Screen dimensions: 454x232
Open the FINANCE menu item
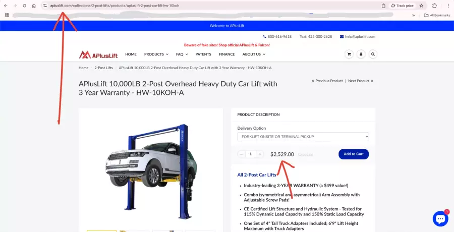226,54
